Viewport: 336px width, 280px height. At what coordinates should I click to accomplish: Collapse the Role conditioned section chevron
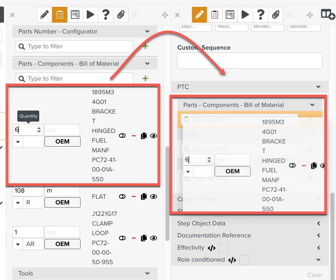click(x=318, y=260)
